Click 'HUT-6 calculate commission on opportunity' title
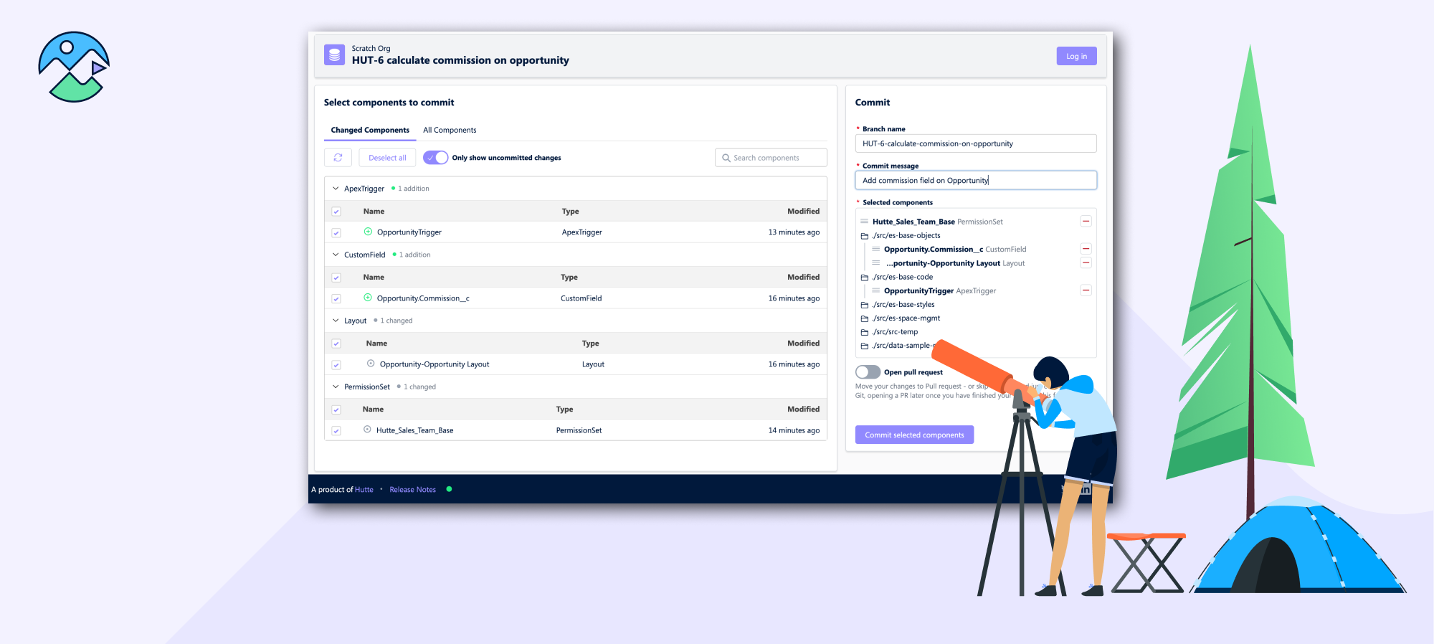This screenshot has width=1434, height=644. tap(460, 60)
